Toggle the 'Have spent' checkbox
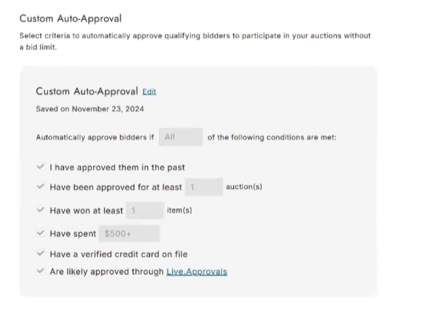427x321 pixels. click(41, 233)
